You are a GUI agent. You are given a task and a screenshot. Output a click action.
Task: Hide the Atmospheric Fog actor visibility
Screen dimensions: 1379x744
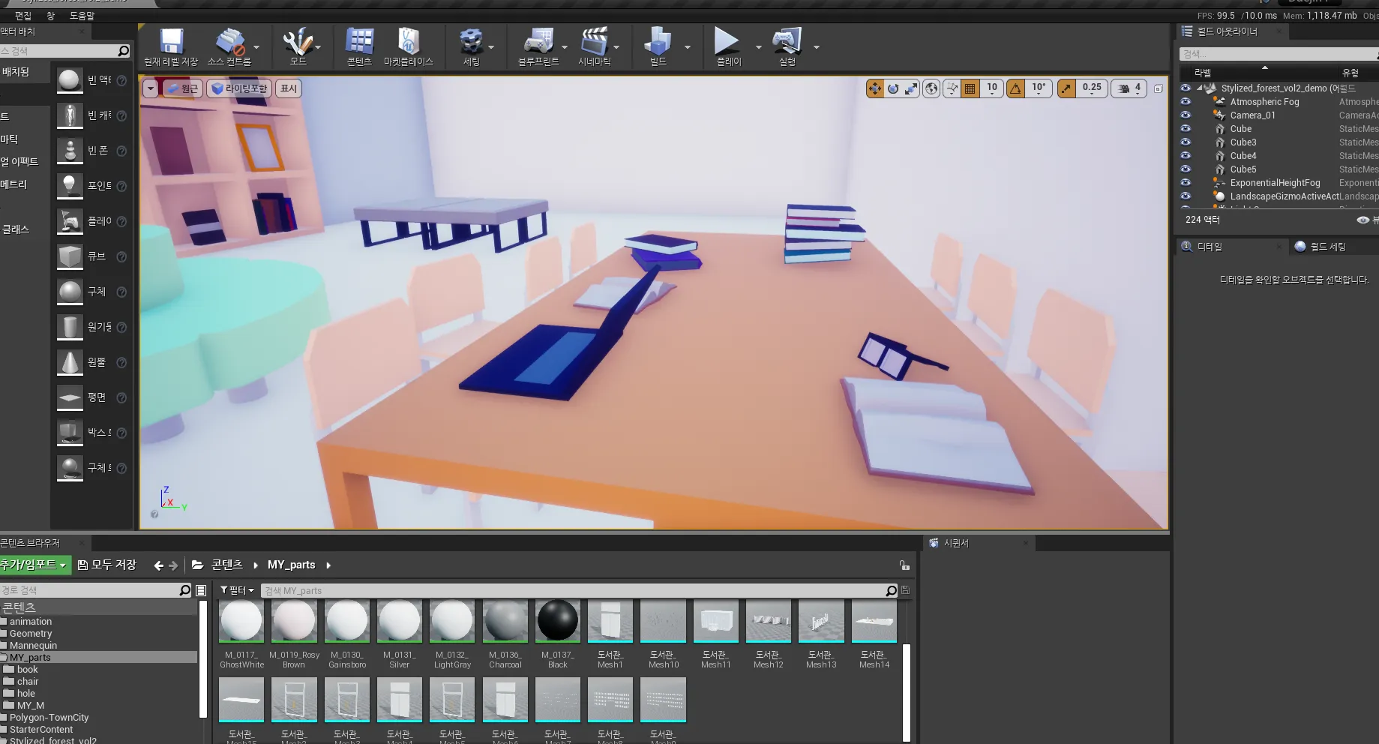1186,102
